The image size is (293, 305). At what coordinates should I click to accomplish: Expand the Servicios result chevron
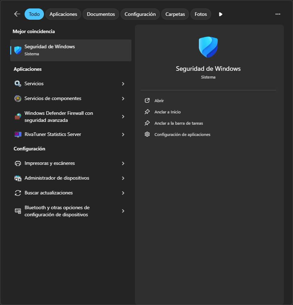[x=123, y=83]
